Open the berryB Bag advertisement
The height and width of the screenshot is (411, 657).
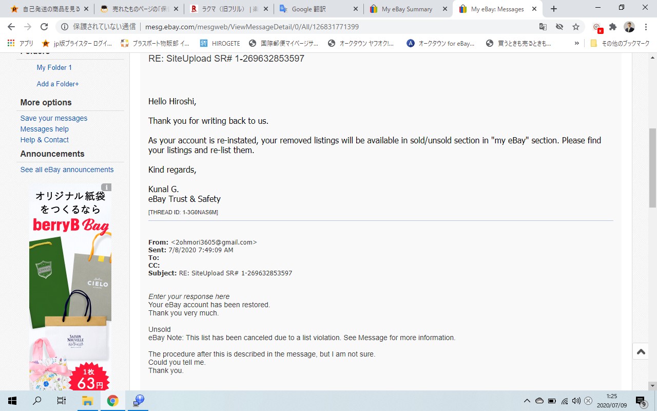[70, 287]
